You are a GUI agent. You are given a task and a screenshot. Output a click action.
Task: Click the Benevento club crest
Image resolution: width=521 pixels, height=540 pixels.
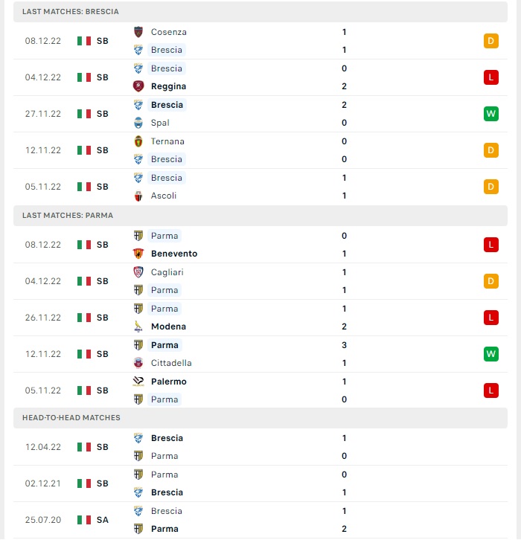click(x=138, y=254)
